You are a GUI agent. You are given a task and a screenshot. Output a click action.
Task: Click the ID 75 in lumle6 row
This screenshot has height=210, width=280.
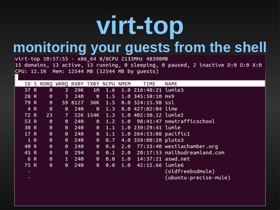28,165
